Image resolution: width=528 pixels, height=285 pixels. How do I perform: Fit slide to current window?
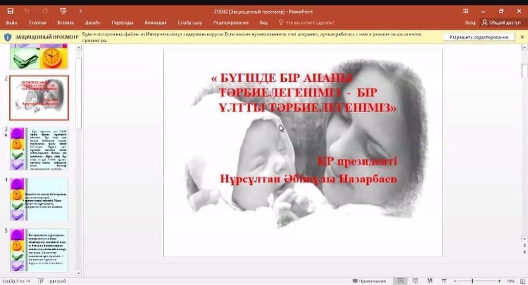(522, 280)
